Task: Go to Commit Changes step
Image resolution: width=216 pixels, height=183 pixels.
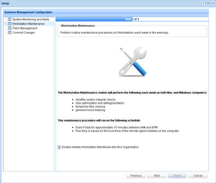Action: tap(24, 32)
